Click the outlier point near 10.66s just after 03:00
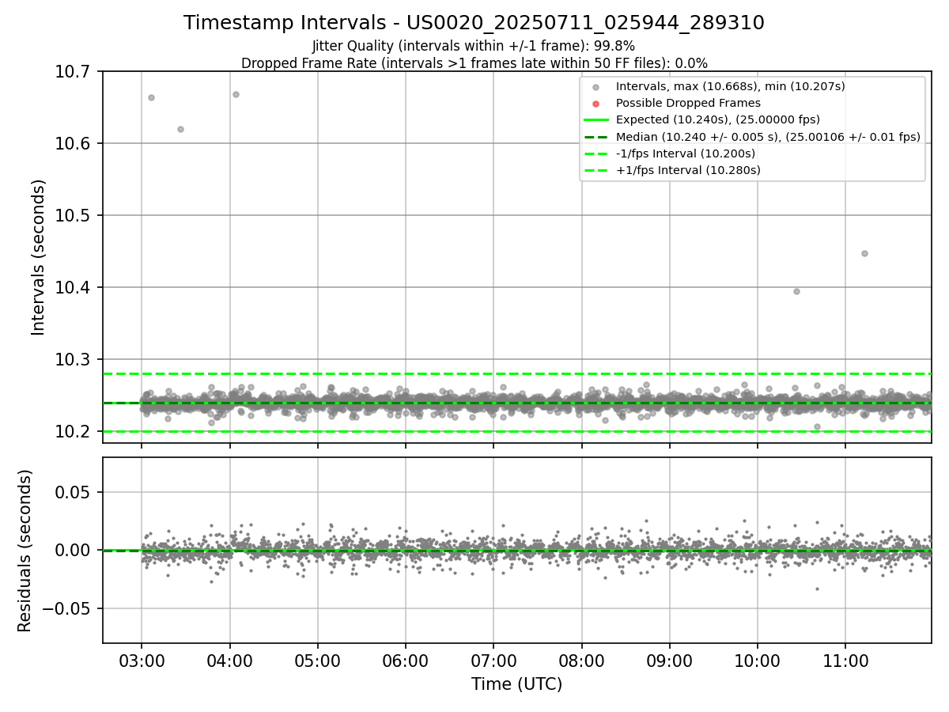This screenshot has width=949, height=712. [x=151, y=97]
